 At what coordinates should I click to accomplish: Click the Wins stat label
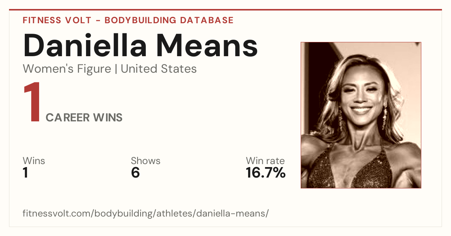tap(34, 161)
